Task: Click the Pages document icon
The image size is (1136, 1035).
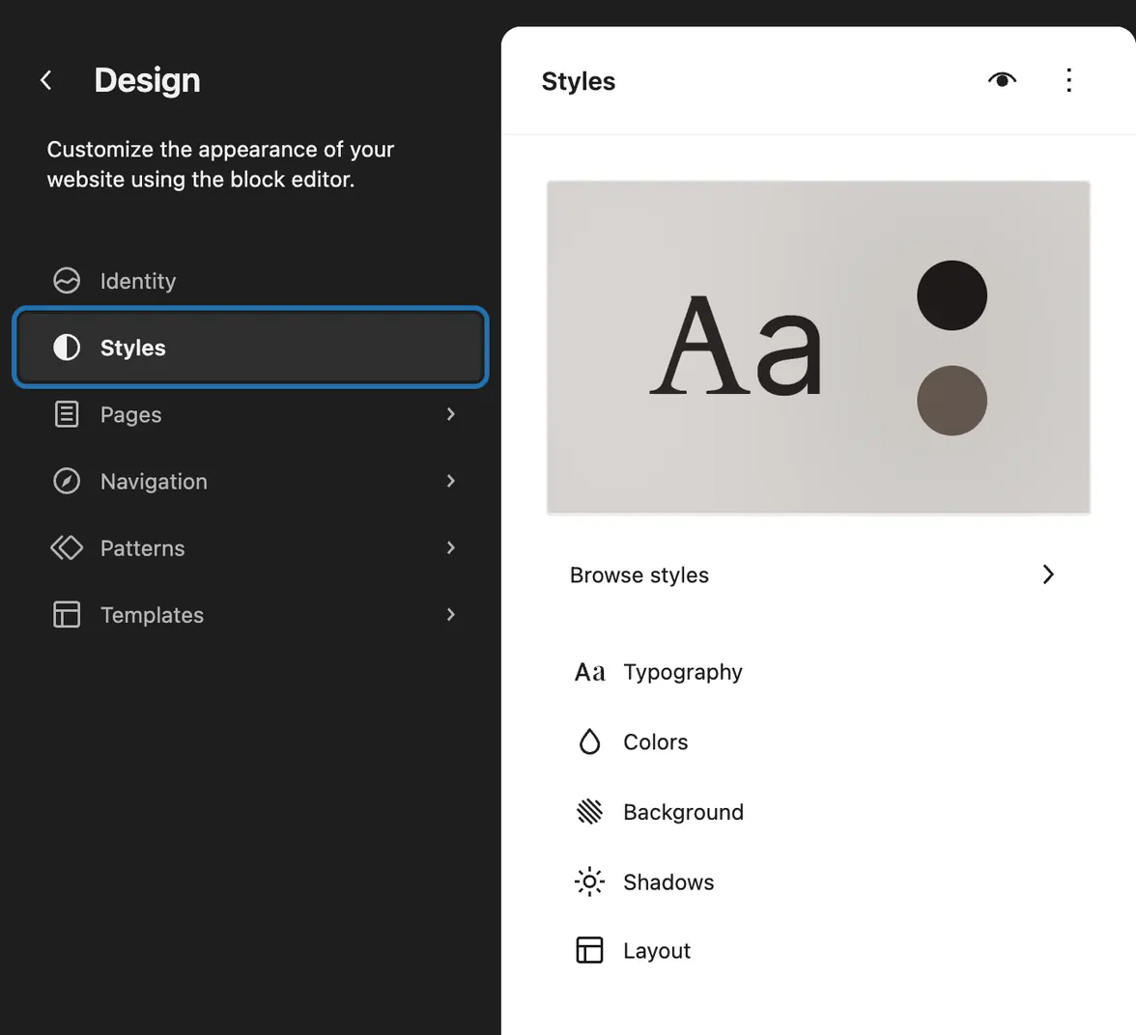Action: pyautogui.click(x=67, y=414)
